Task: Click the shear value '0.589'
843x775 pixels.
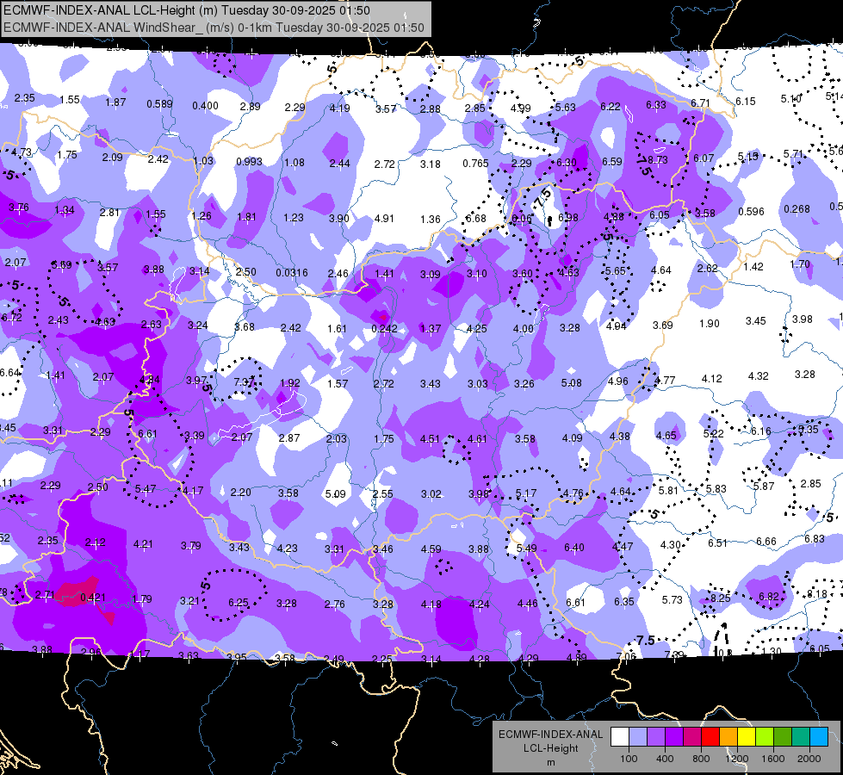Action: click(159, 104)
